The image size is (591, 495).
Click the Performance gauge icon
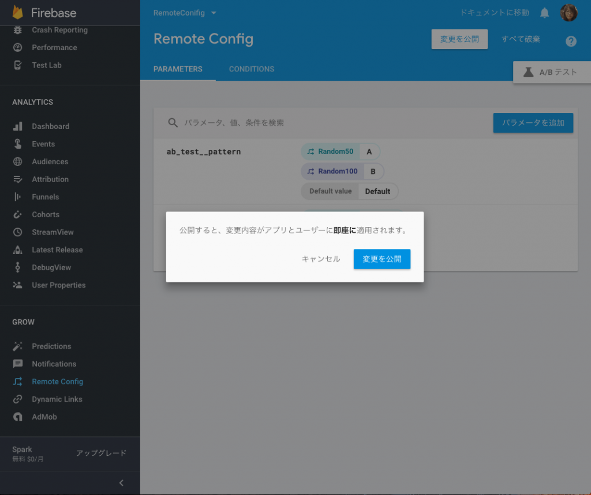(x=18, y=47)
